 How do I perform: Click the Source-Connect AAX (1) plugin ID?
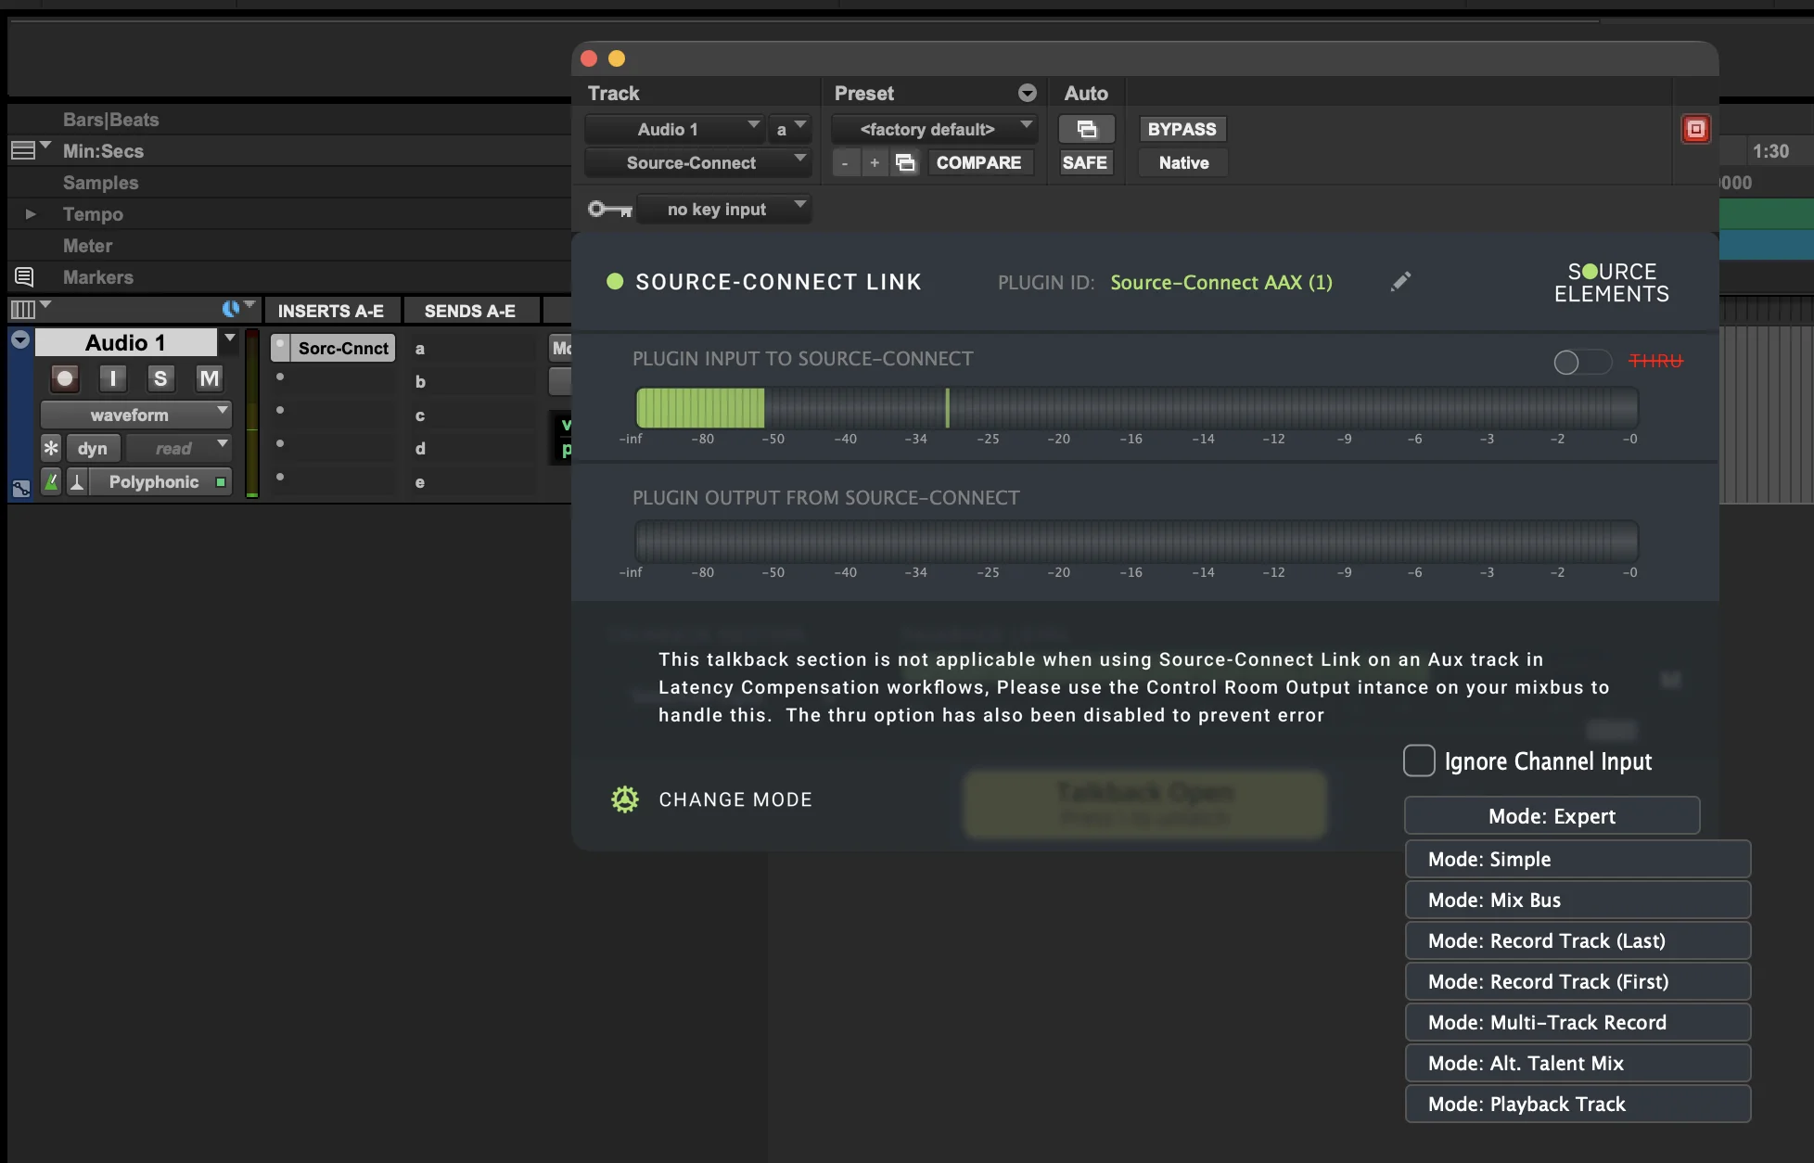click(x=1221, y=282)
